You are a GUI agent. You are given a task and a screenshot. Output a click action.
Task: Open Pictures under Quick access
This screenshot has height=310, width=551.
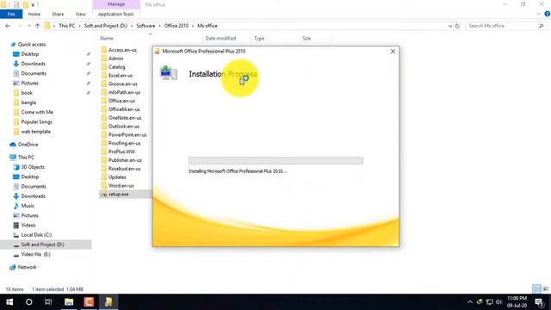[x=29, y=84]
